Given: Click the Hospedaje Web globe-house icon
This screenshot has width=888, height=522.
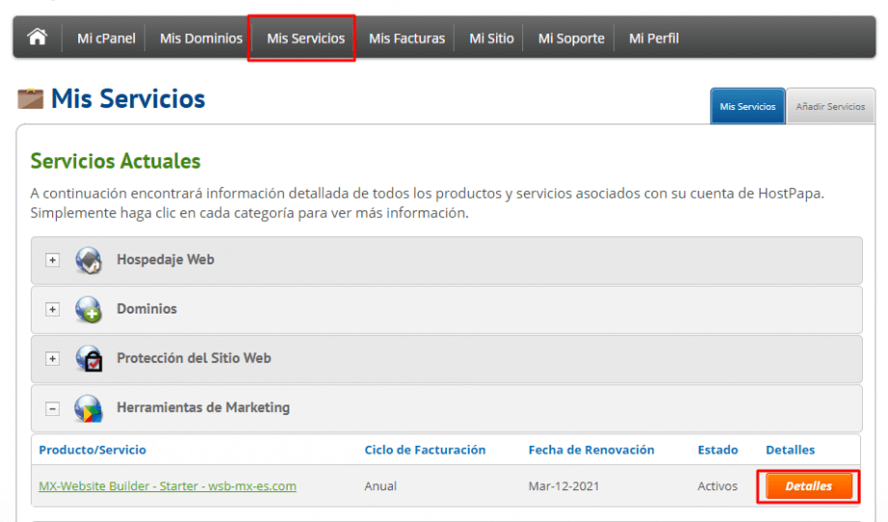Looking at the screenshot, I should coord(89,261).
